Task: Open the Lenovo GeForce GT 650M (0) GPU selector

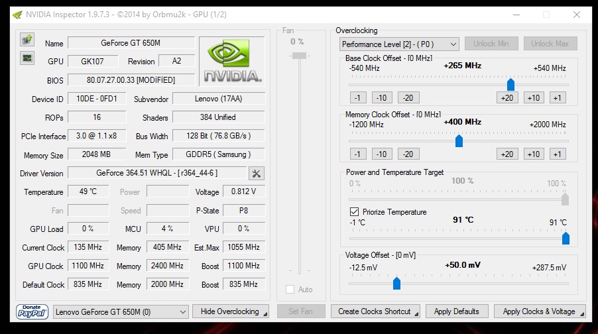Action: [121, 312]
